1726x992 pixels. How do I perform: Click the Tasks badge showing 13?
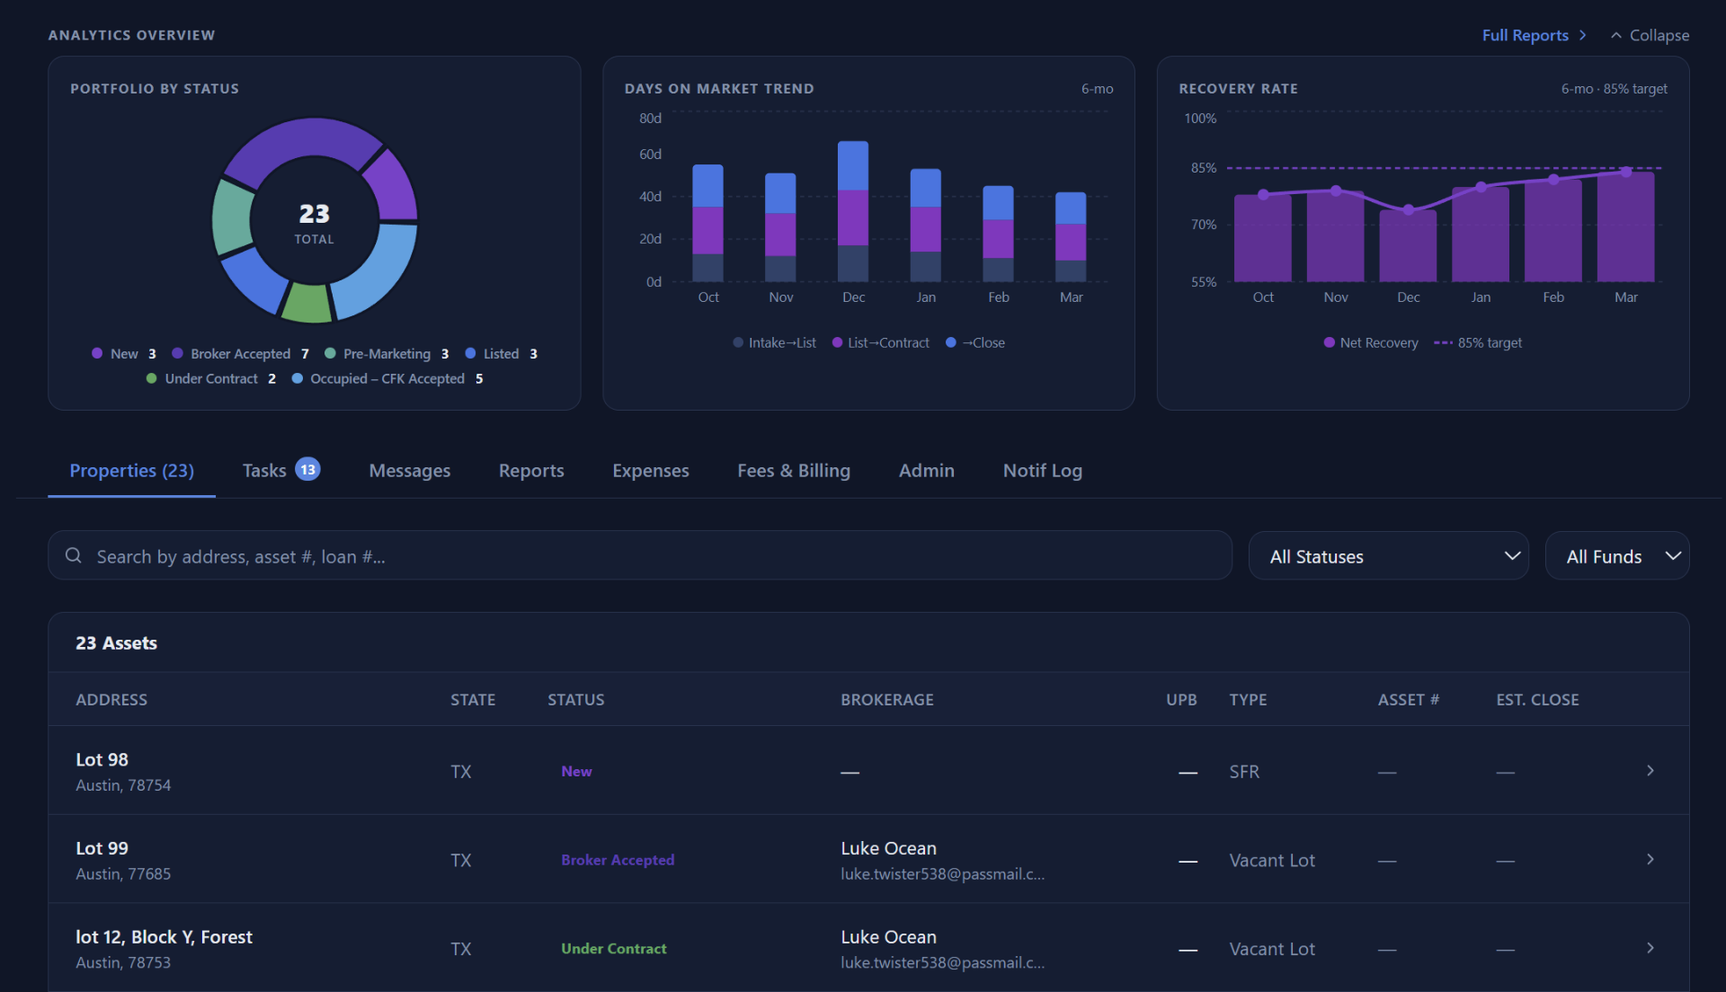tap(307, 469)
